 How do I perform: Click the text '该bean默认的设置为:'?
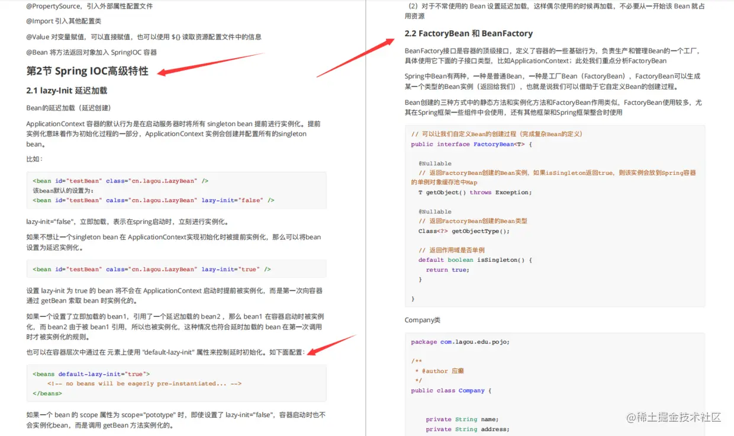63,191
